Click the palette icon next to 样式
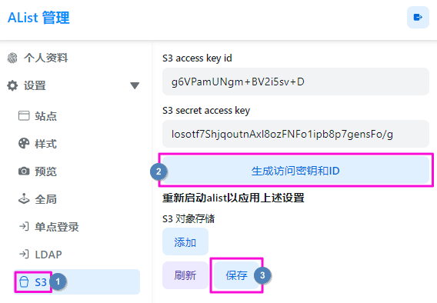Viewport: 437px width, 303px height. [24, 143]
